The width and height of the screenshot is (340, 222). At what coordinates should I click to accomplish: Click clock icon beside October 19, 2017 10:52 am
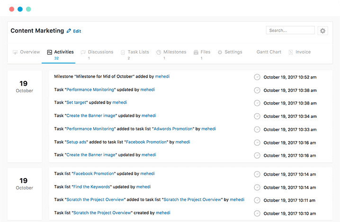[x=257, y=77]
